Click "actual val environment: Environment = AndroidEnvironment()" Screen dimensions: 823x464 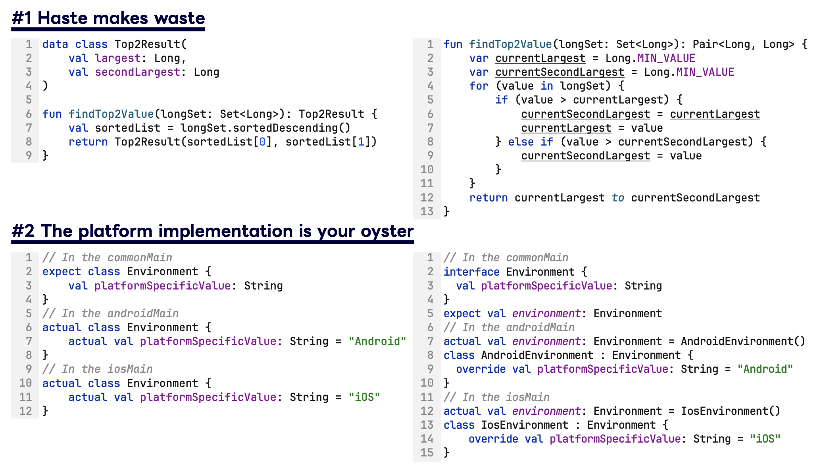point(624,341)
